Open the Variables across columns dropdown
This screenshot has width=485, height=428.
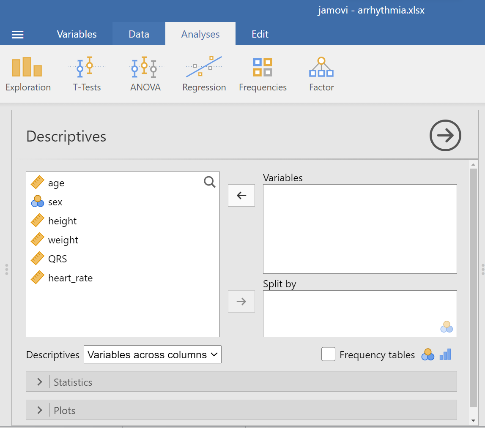click(x=152, y=354)
